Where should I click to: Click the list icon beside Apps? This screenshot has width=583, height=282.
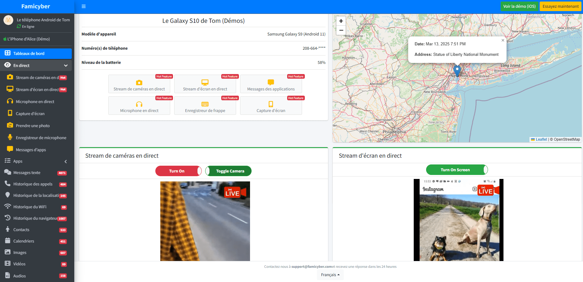(7, 161)
